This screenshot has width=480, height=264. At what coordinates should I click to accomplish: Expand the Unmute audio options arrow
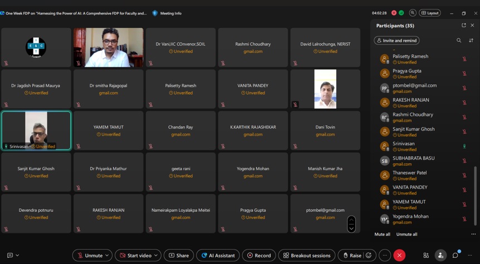(x=107, y=256)
